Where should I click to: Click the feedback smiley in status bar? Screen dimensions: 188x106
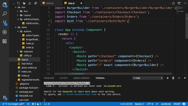tap(184, 104)
